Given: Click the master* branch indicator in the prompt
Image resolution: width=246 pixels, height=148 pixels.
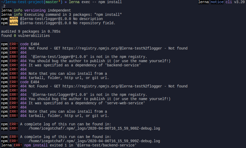Looking at the screenshot, I should pos(52,2).
